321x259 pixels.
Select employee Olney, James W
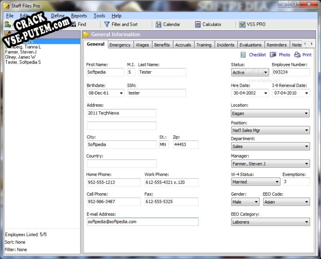[x=20, y=57]
